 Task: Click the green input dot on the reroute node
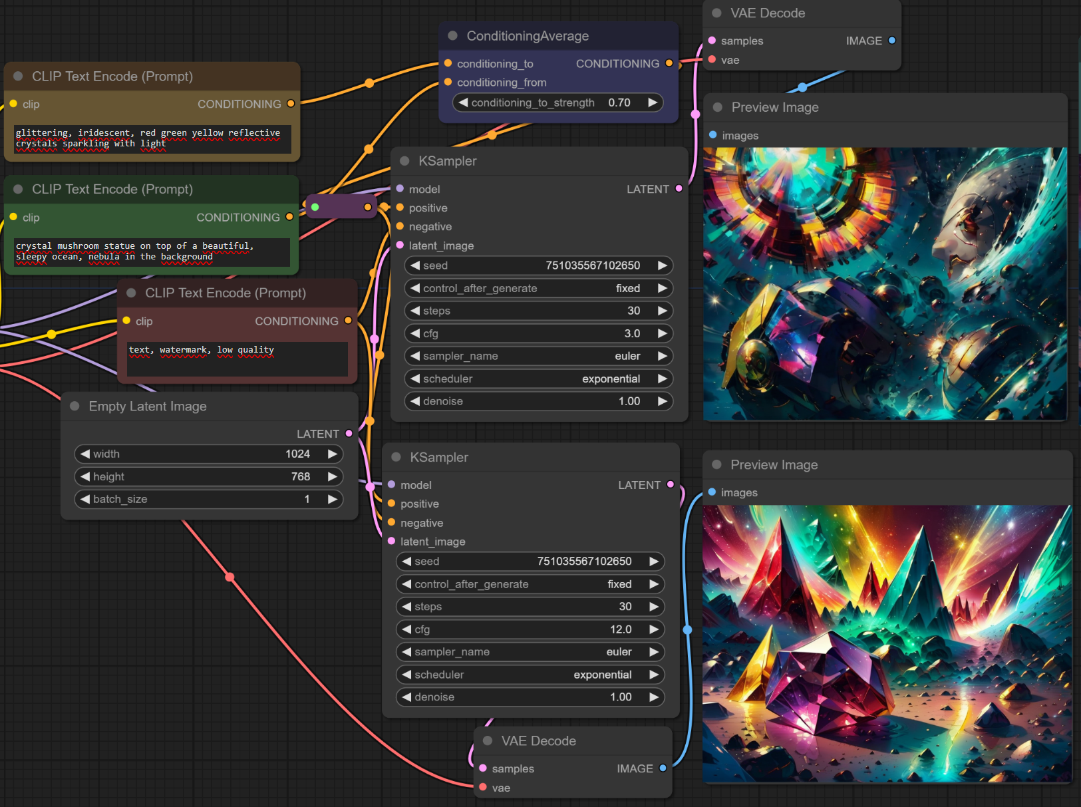[315, 208]
